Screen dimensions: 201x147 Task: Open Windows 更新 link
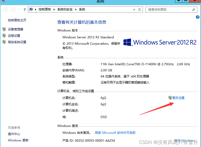(18, 140)
